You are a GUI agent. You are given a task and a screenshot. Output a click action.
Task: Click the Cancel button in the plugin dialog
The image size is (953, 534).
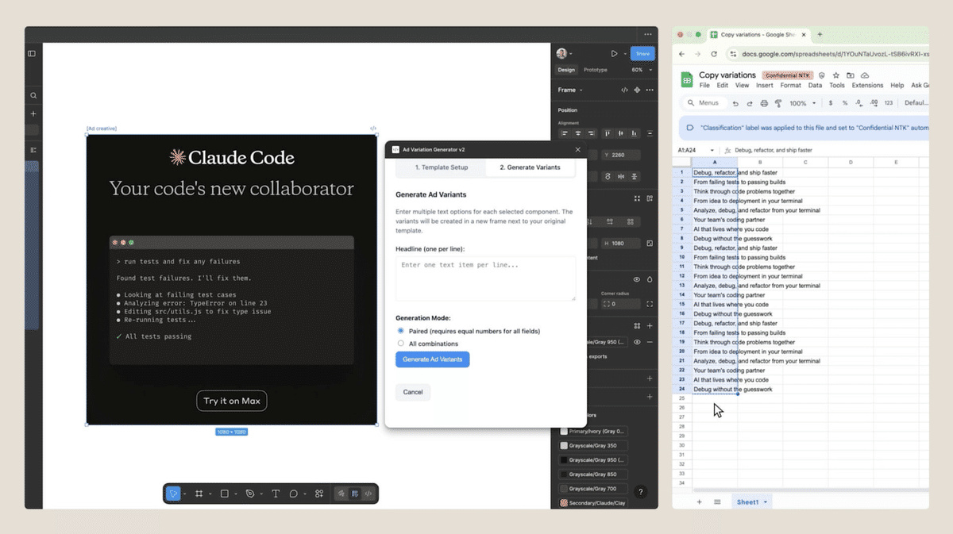413,392
